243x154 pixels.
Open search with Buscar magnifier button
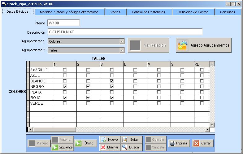(x=132, y=147)
